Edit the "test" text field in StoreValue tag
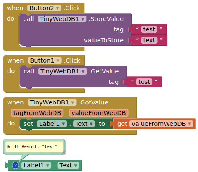The image size is (198, 172). (x=149, y=29)
